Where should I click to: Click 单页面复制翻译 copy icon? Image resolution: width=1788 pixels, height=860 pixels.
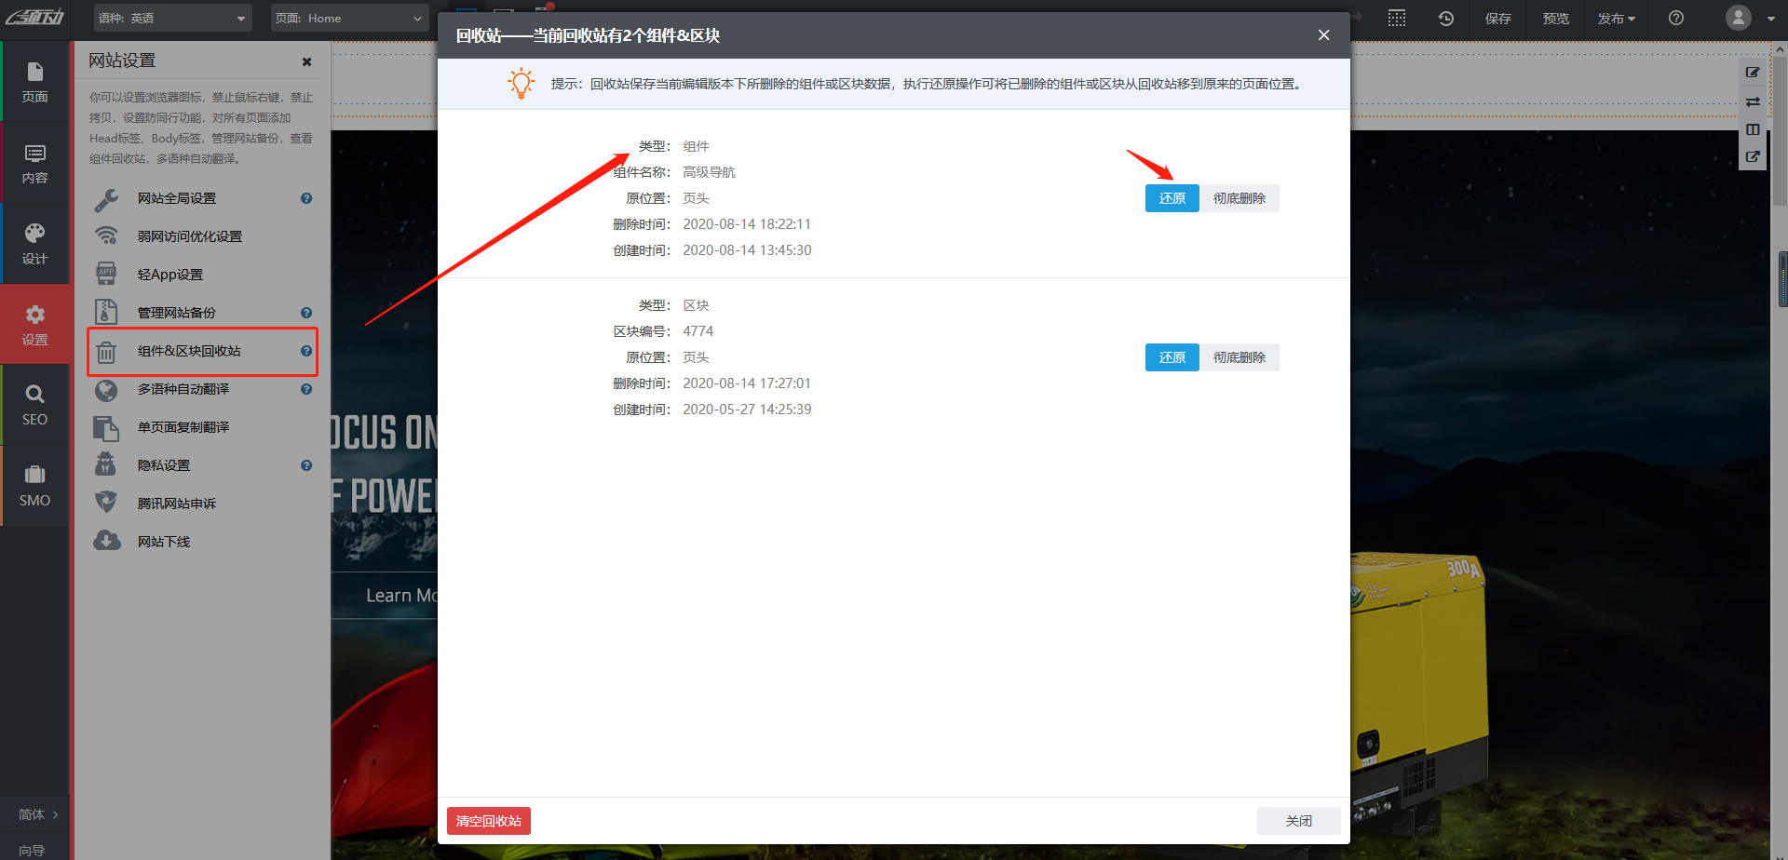[x=106, y=427]
